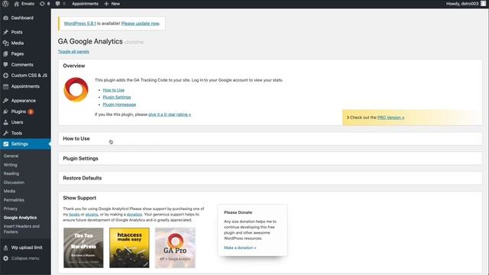The image size is (489, 275).
Task: Click the Dashboard gauge icon in sidebar
Action: point(5,18)
